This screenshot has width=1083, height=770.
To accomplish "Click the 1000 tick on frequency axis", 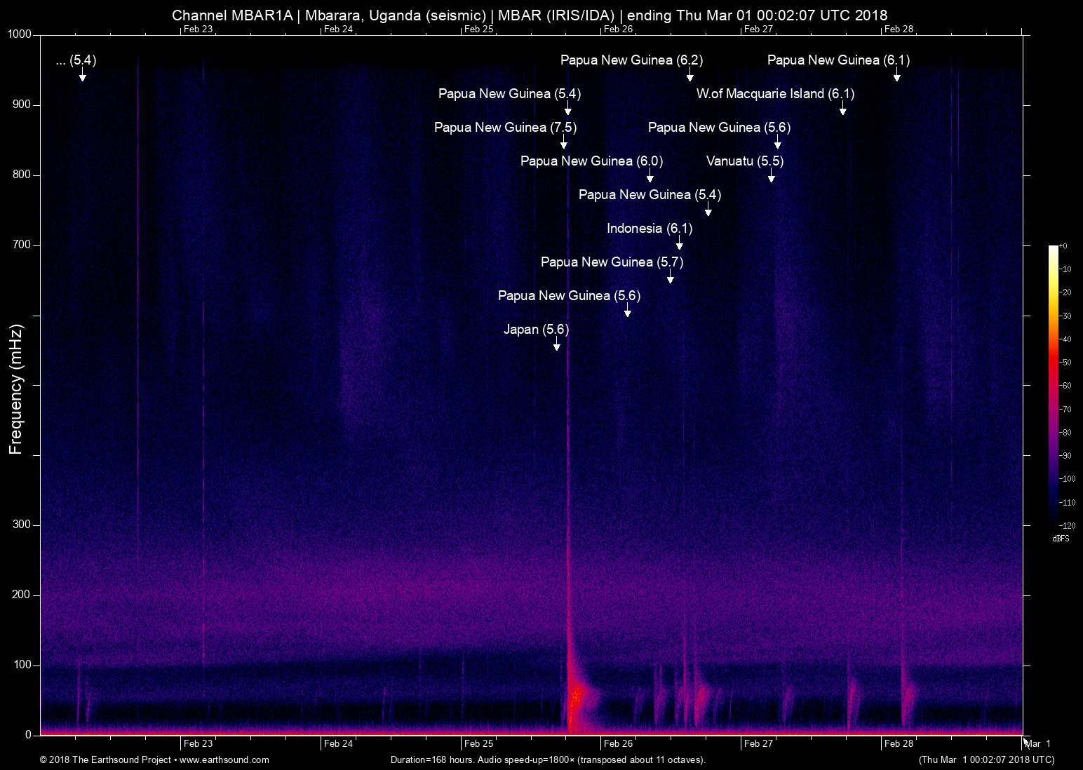I will pyautogui.click(x=20, y=34).
